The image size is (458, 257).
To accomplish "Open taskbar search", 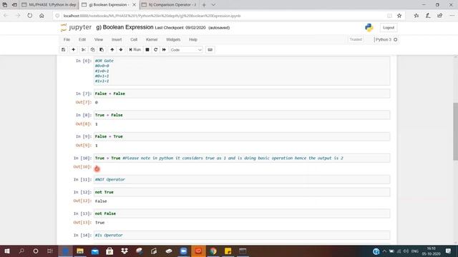I will 21,251.
